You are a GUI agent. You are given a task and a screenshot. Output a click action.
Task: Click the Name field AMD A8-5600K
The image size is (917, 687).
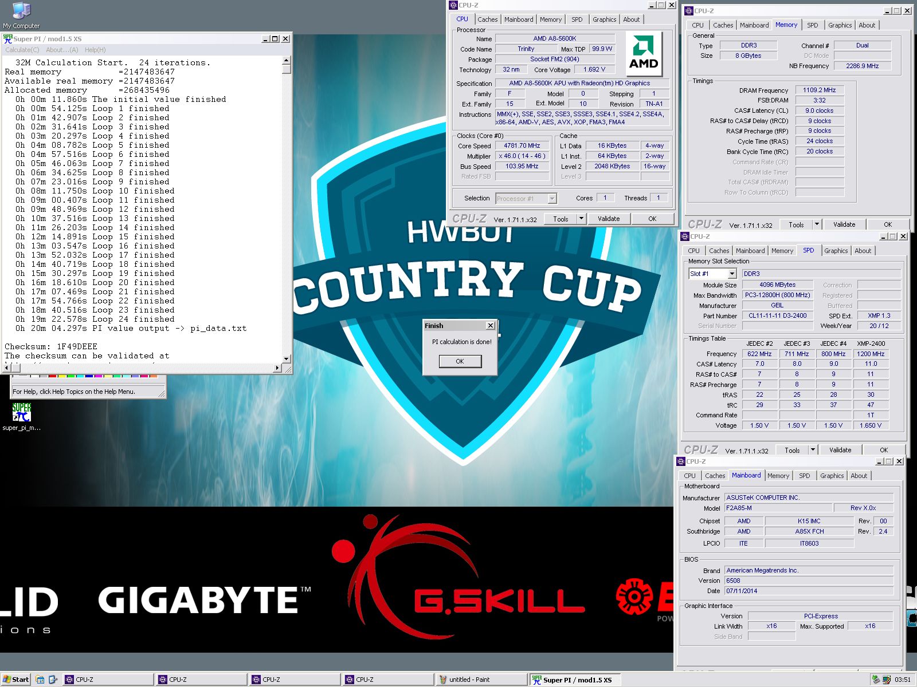[x=555, y=39]
